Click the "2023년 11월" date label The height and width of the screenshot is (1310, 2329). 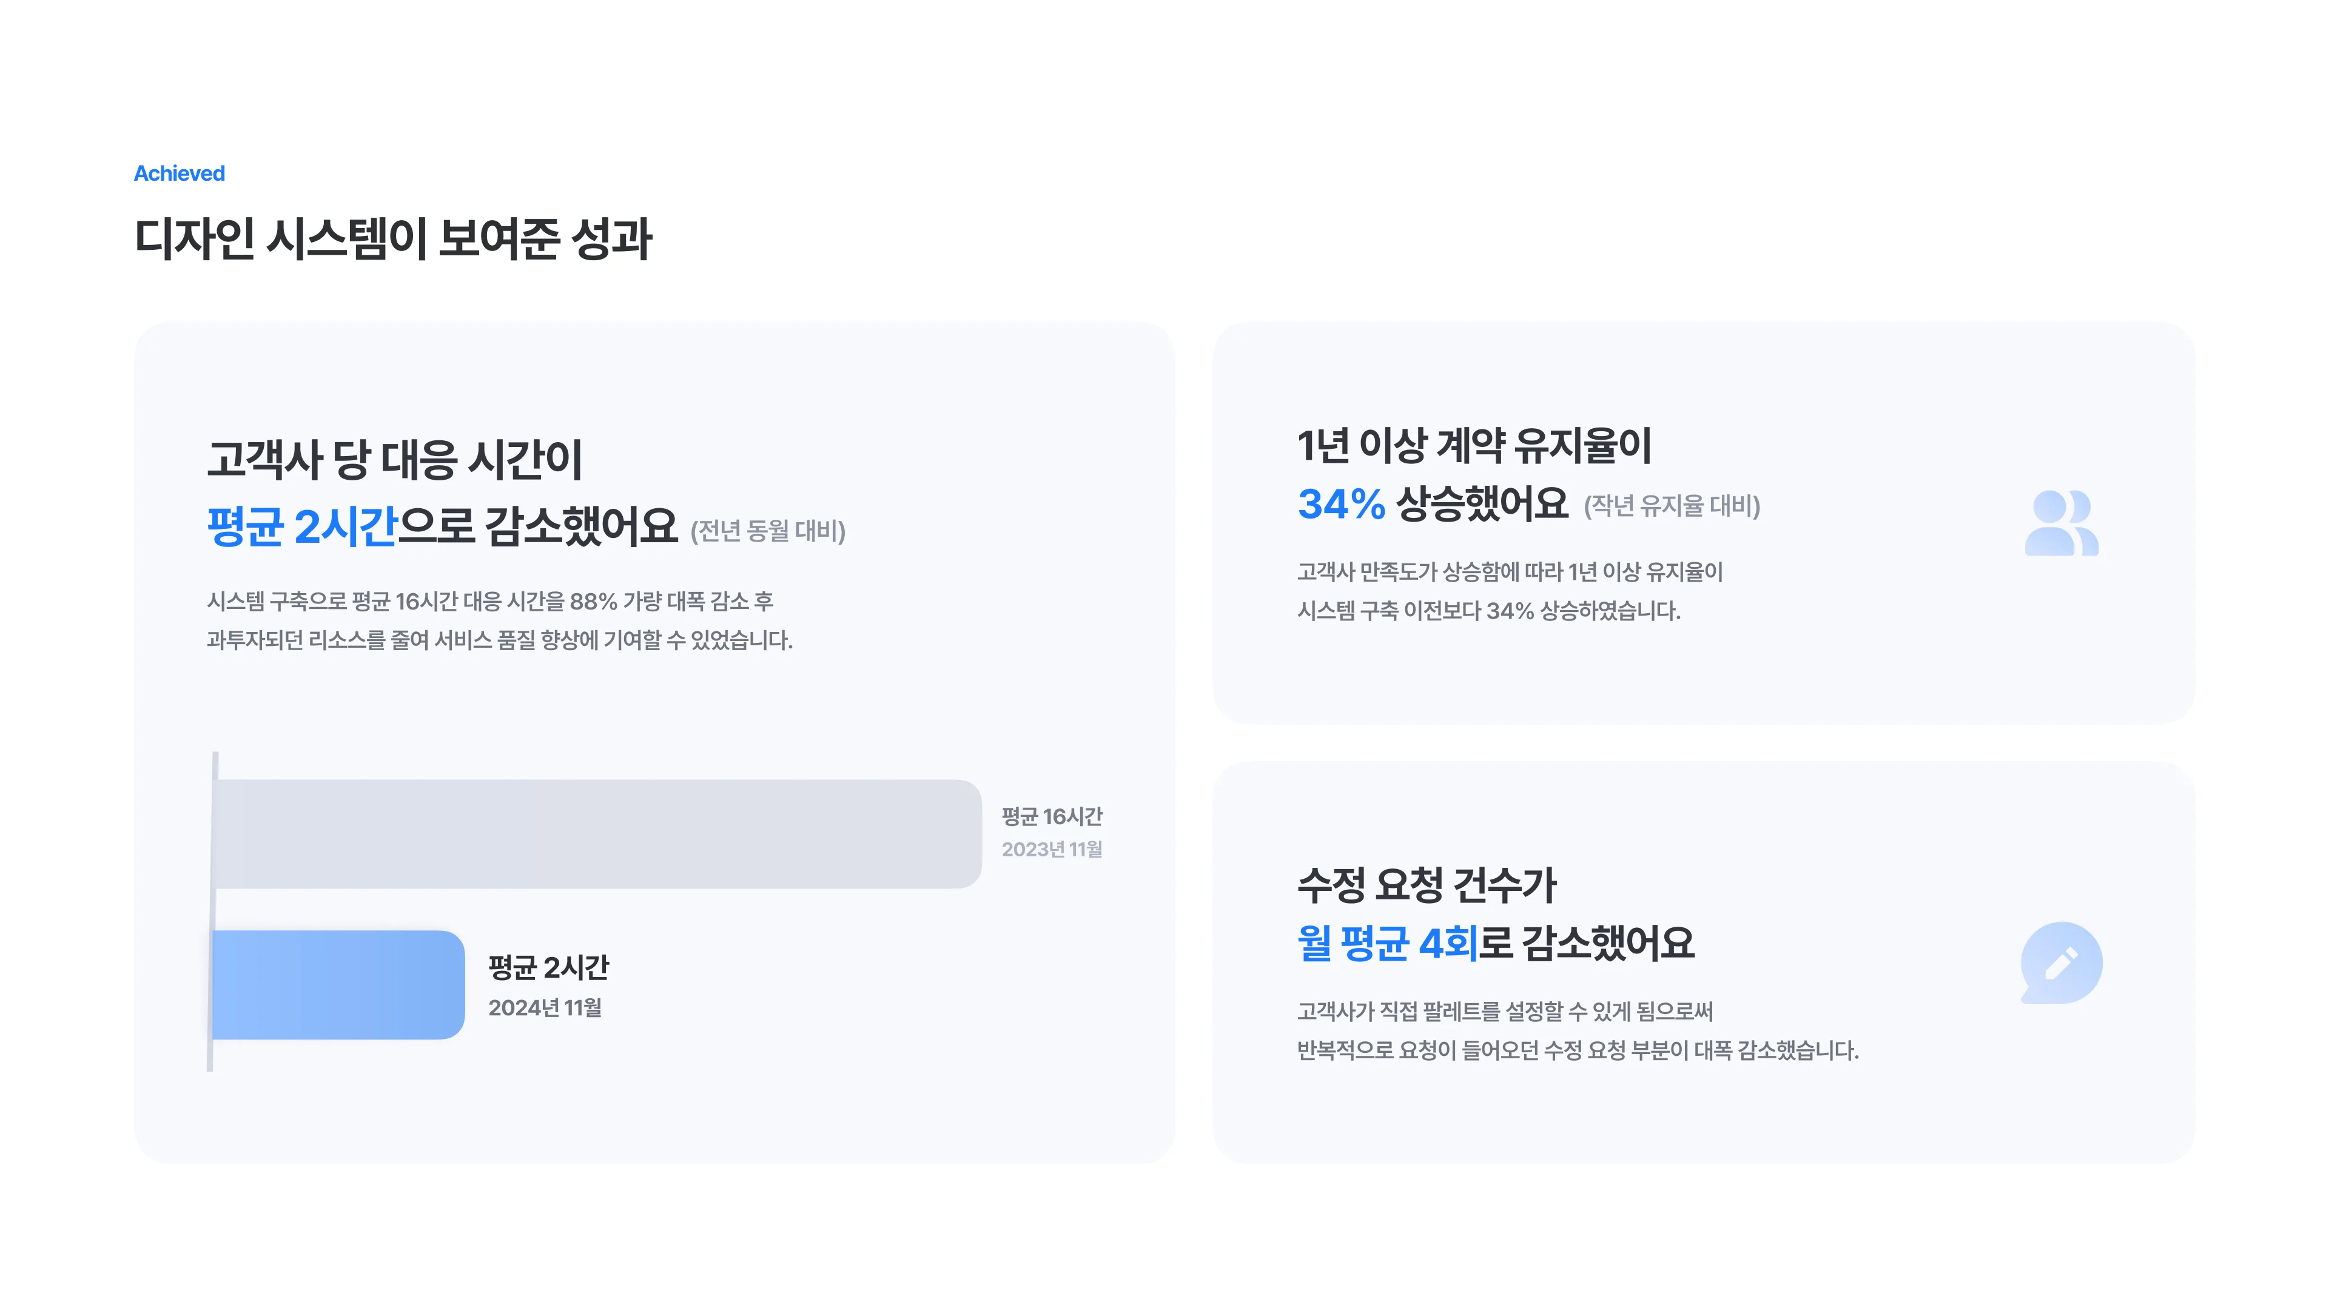1052,850
